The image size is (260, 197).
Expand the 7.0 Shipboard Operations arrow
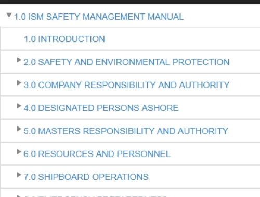pos(19,175)
